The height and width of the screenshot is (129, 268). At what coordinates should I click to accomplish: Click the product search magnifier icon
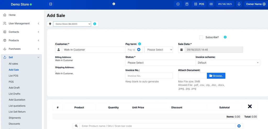(76, 126)
